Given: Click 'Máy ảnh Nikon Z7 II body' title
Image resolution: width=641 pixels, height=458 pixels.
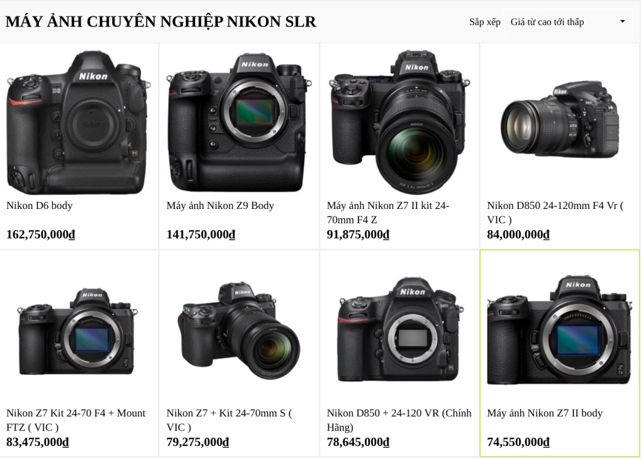Looking at the screenshot, I should [x=545, y=413].
